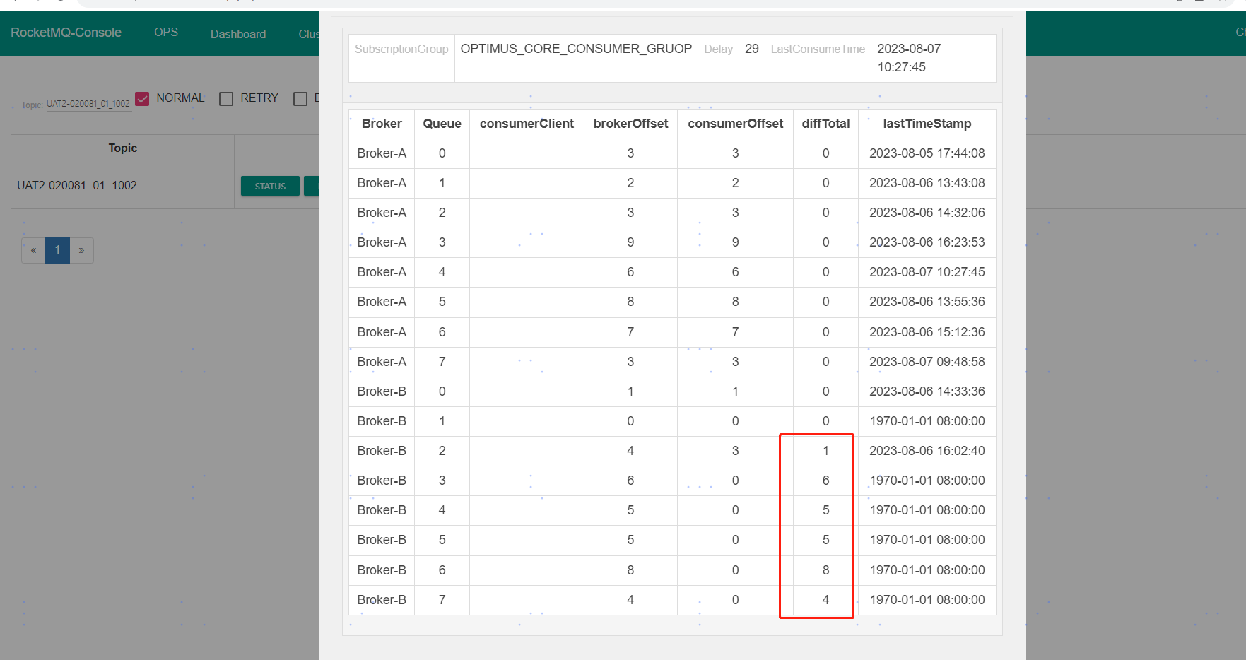Click timestamp 2023-08-06 14:32:06

[927, 213]
